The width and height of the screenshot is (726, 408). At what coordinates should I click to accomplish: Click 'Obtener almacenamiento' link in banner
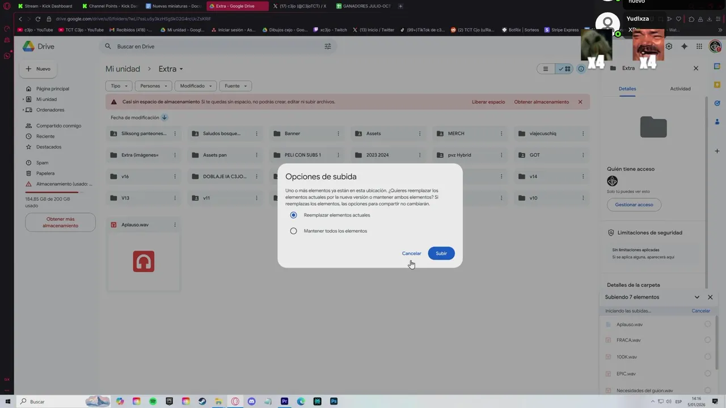click(541, 102)
